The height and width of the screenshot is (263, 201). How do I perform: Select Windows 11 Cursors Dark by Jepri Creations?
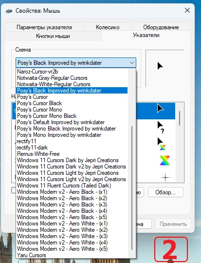(x=72, y=160)
